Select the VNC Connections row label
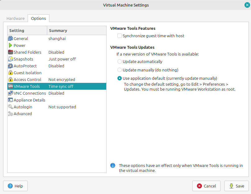 [30, 93]
